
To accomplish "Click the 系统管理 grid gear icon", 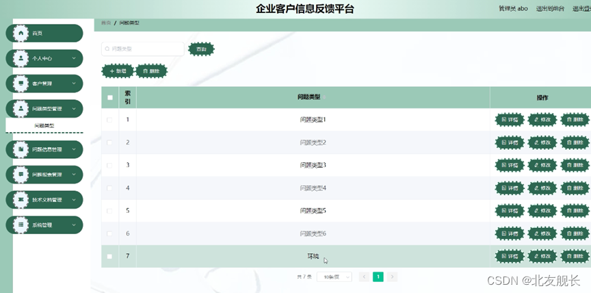I will click(x=21, y=225).
